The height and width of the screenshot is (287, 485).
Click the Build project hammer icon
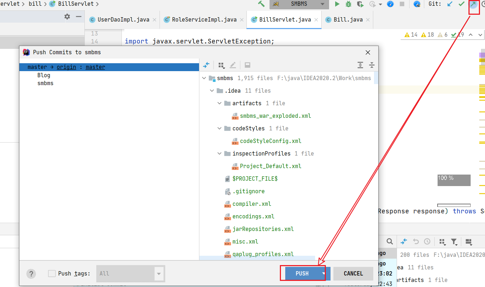(262, 4)
